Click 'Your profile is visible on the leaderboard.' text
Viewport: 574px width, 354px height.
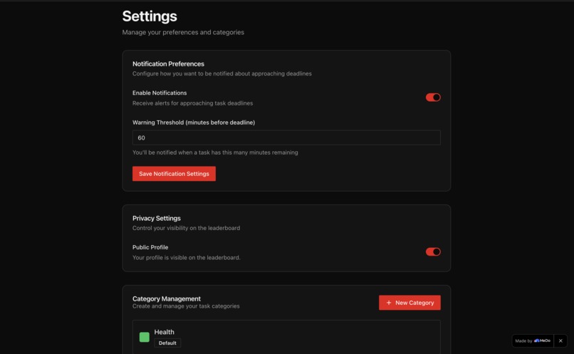pyautogui.click(x=187, y=258)
